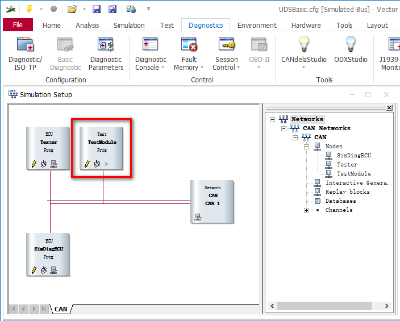Viewport: 400px width, 321px height.
Task: Switch to the Home ribbon tab
Action: coord(52,25)
